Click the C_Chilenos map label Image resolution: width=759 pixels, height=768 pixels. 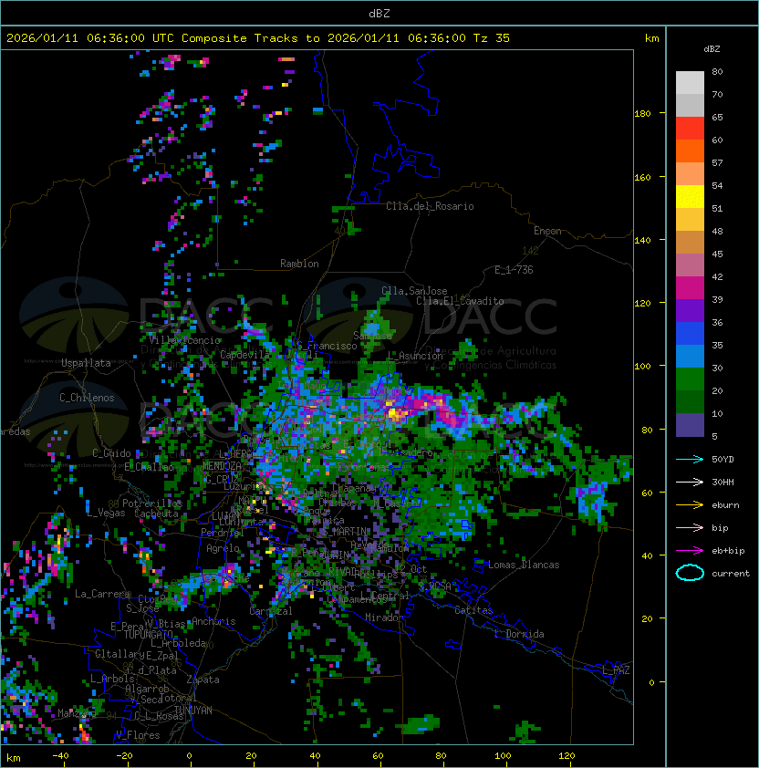(x=87, y=398)
